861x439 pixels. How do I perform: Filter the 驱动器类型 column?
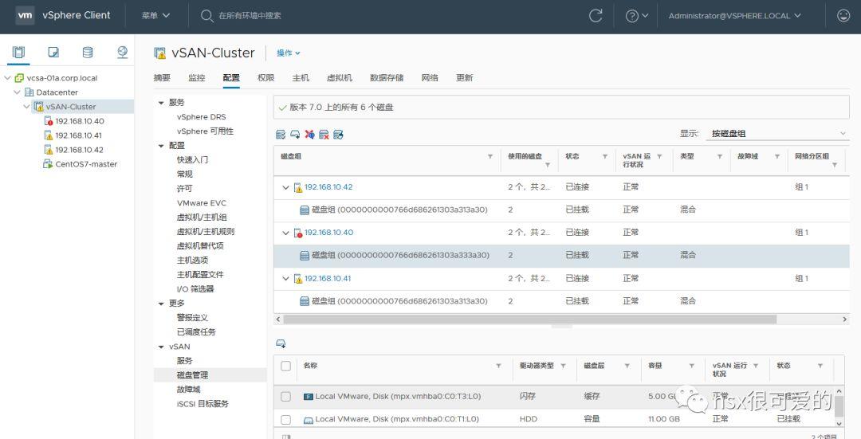tap(563, 366)
